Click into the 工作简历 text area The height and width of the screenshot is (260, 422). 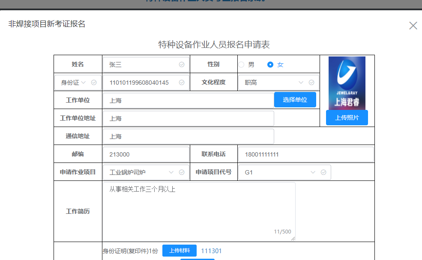[199, 212]
